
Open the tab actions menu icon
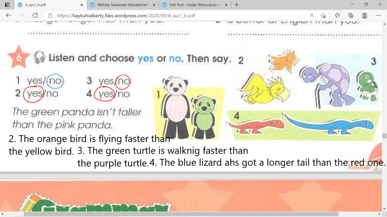coord(7,5)
